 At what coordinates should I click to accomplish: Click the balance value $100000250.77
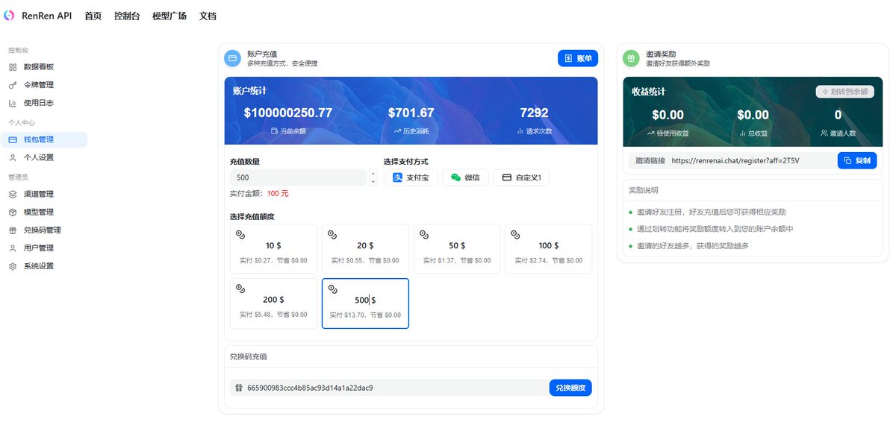(288, 113)
